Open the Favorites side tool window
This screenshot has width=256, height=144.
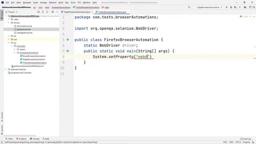coord(2,130)
